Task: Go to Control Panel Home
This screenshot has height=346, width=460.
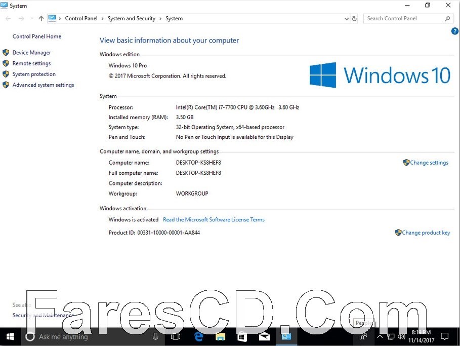Action: click(x=36, y=36)
